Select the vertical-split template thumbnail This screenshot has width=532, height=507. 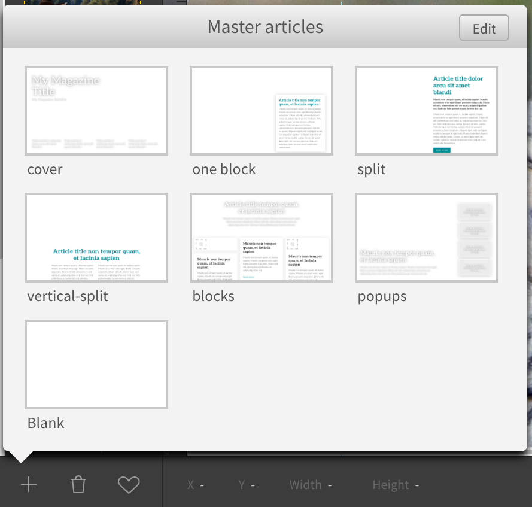[96, 238]
